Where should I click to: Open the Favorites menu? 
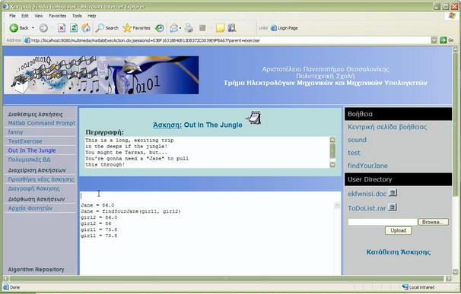tap(57, 16)
